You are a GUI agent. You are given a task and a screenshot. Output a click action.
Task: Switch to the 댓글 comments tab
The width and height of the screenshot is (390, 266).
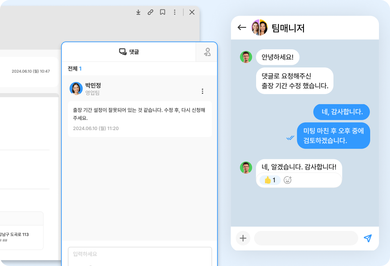pos(129,52)
